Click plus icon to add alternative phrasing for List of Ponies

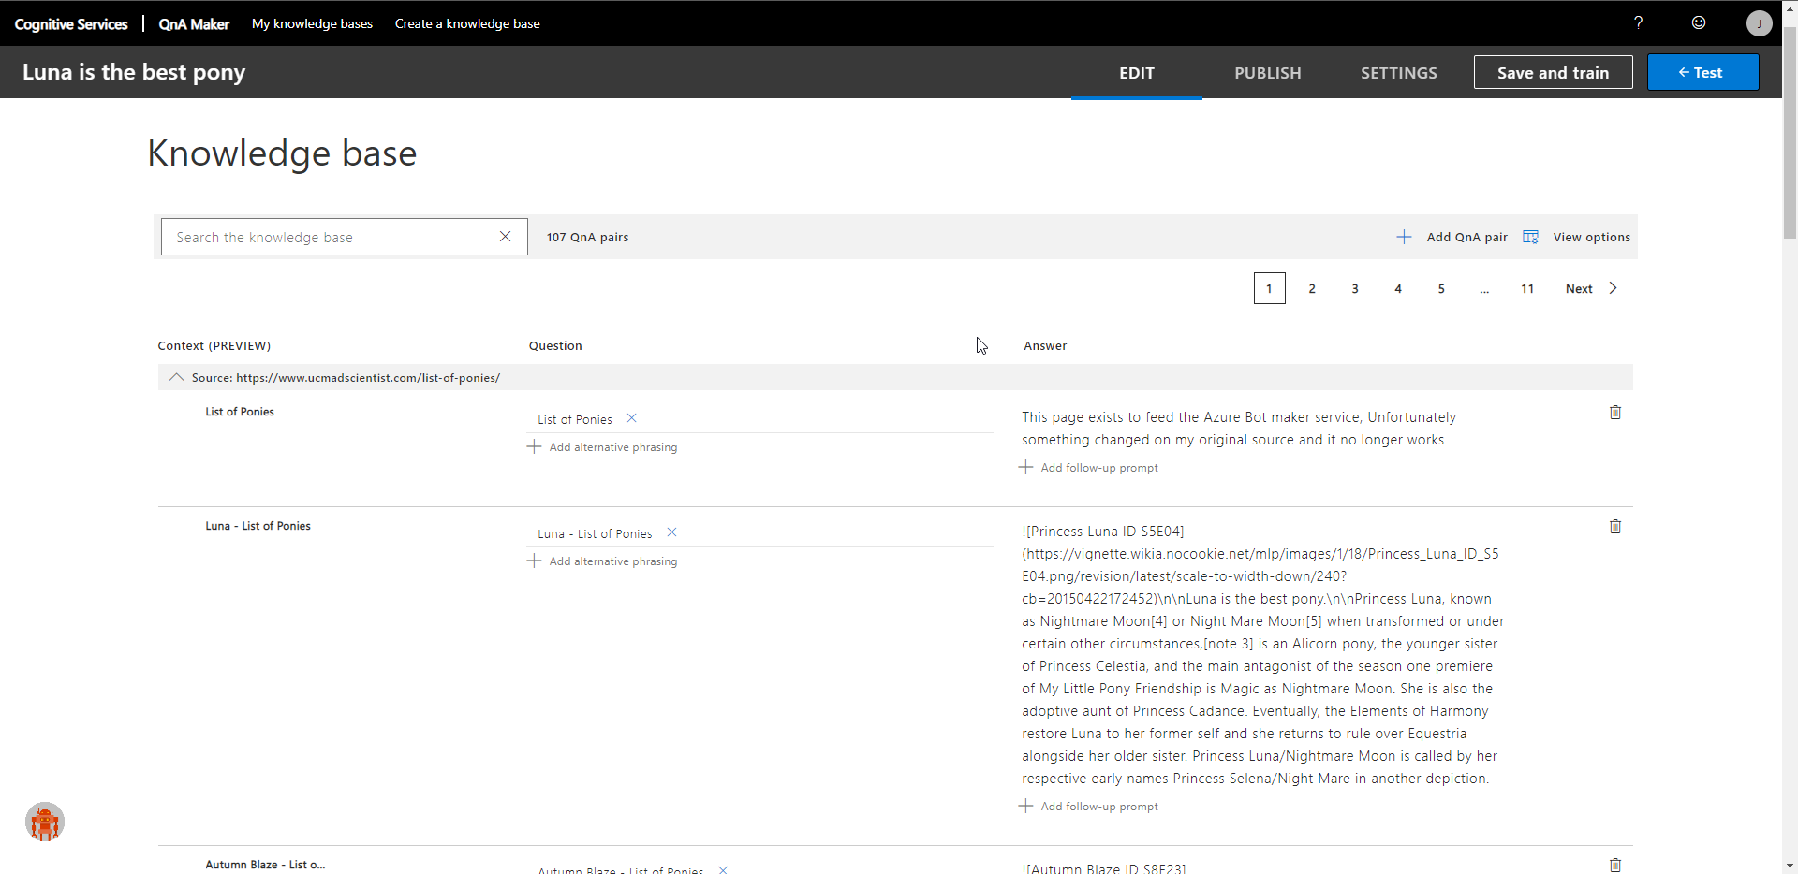pos(534,446)
